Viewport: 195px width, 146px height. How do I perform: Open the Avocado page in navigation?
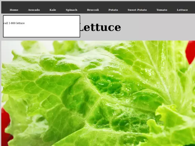click(34, 10)
